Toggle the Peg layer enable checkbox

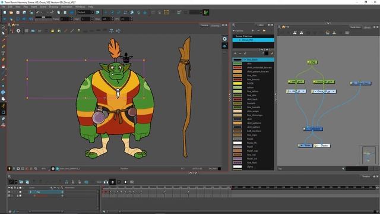[x=9, y=192]
